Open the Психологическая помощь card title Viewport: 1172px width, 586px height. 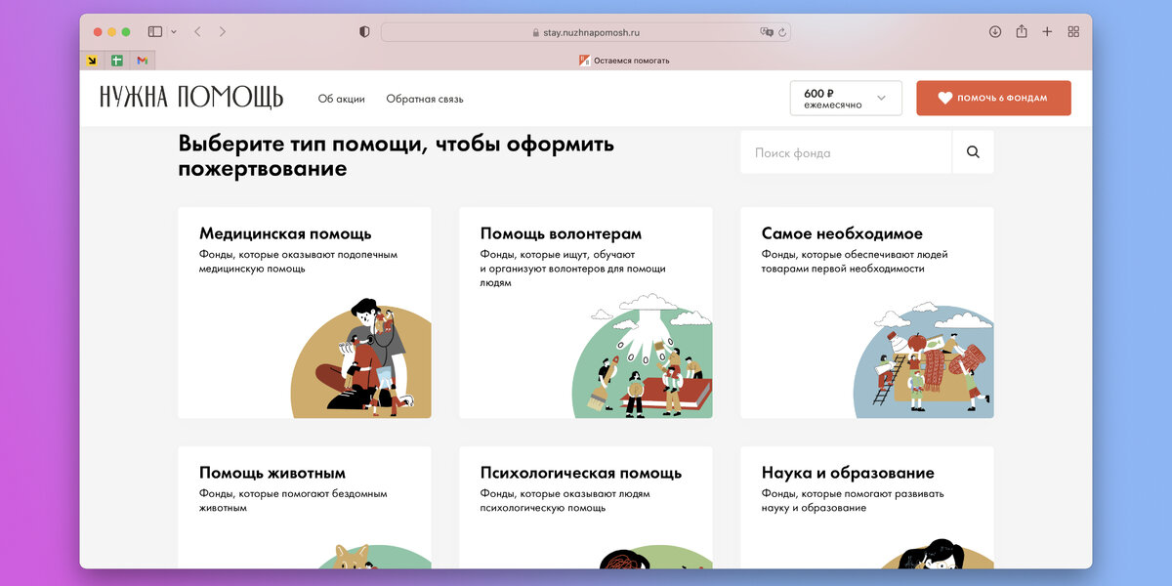581,473
